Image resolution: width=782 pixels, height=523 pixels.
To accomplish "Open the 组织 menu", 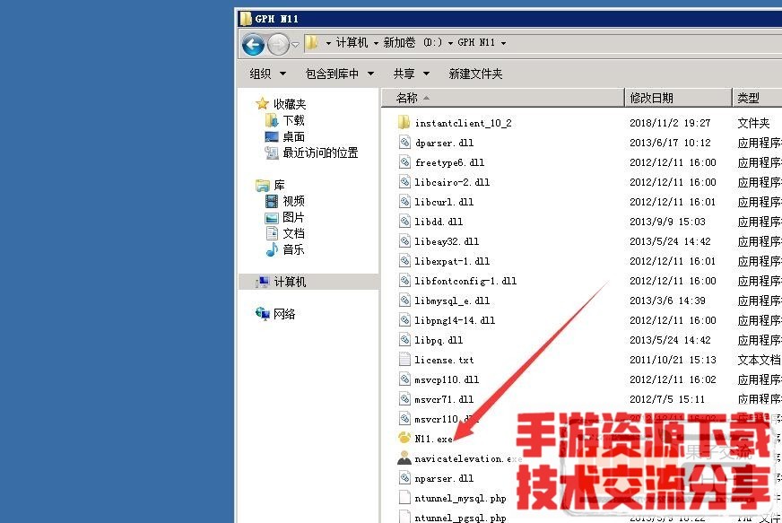I will [x=267, y=74].
